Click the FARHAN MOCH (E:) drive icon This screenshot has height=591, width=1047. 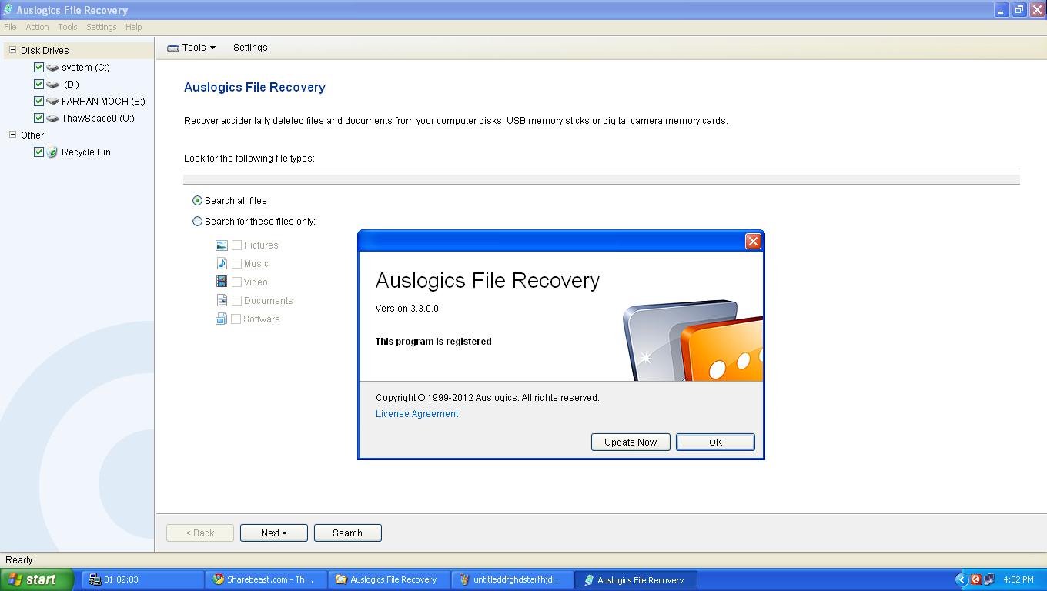point(52,102)
